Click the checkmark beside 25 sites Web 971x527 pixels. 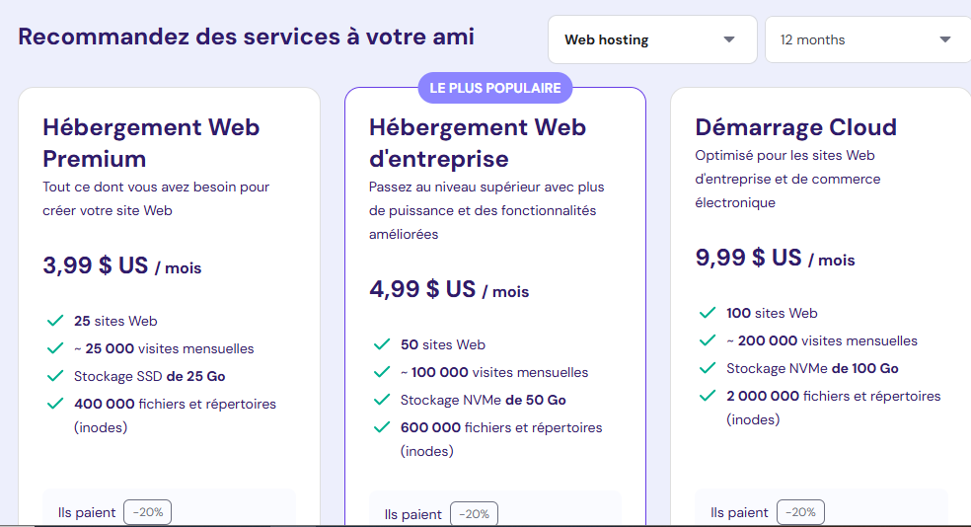(x=55, y=321)
